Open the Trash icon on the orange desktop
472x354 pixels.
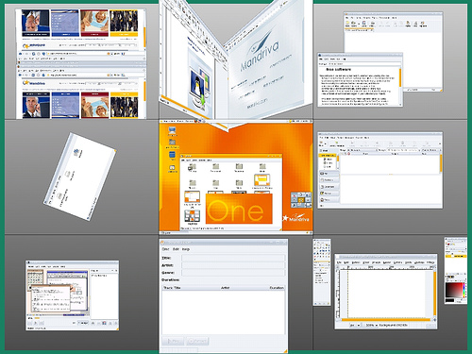[172, 156]
